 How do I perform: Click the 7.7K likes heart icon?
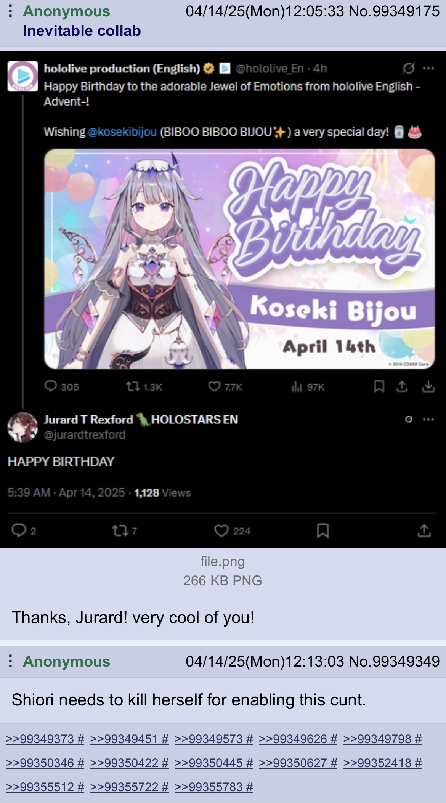214,386
